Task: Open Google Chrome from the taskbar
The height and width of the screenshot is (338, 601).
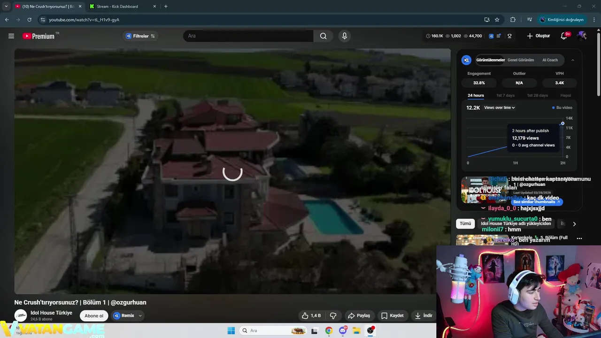Action: click(329, 330)
